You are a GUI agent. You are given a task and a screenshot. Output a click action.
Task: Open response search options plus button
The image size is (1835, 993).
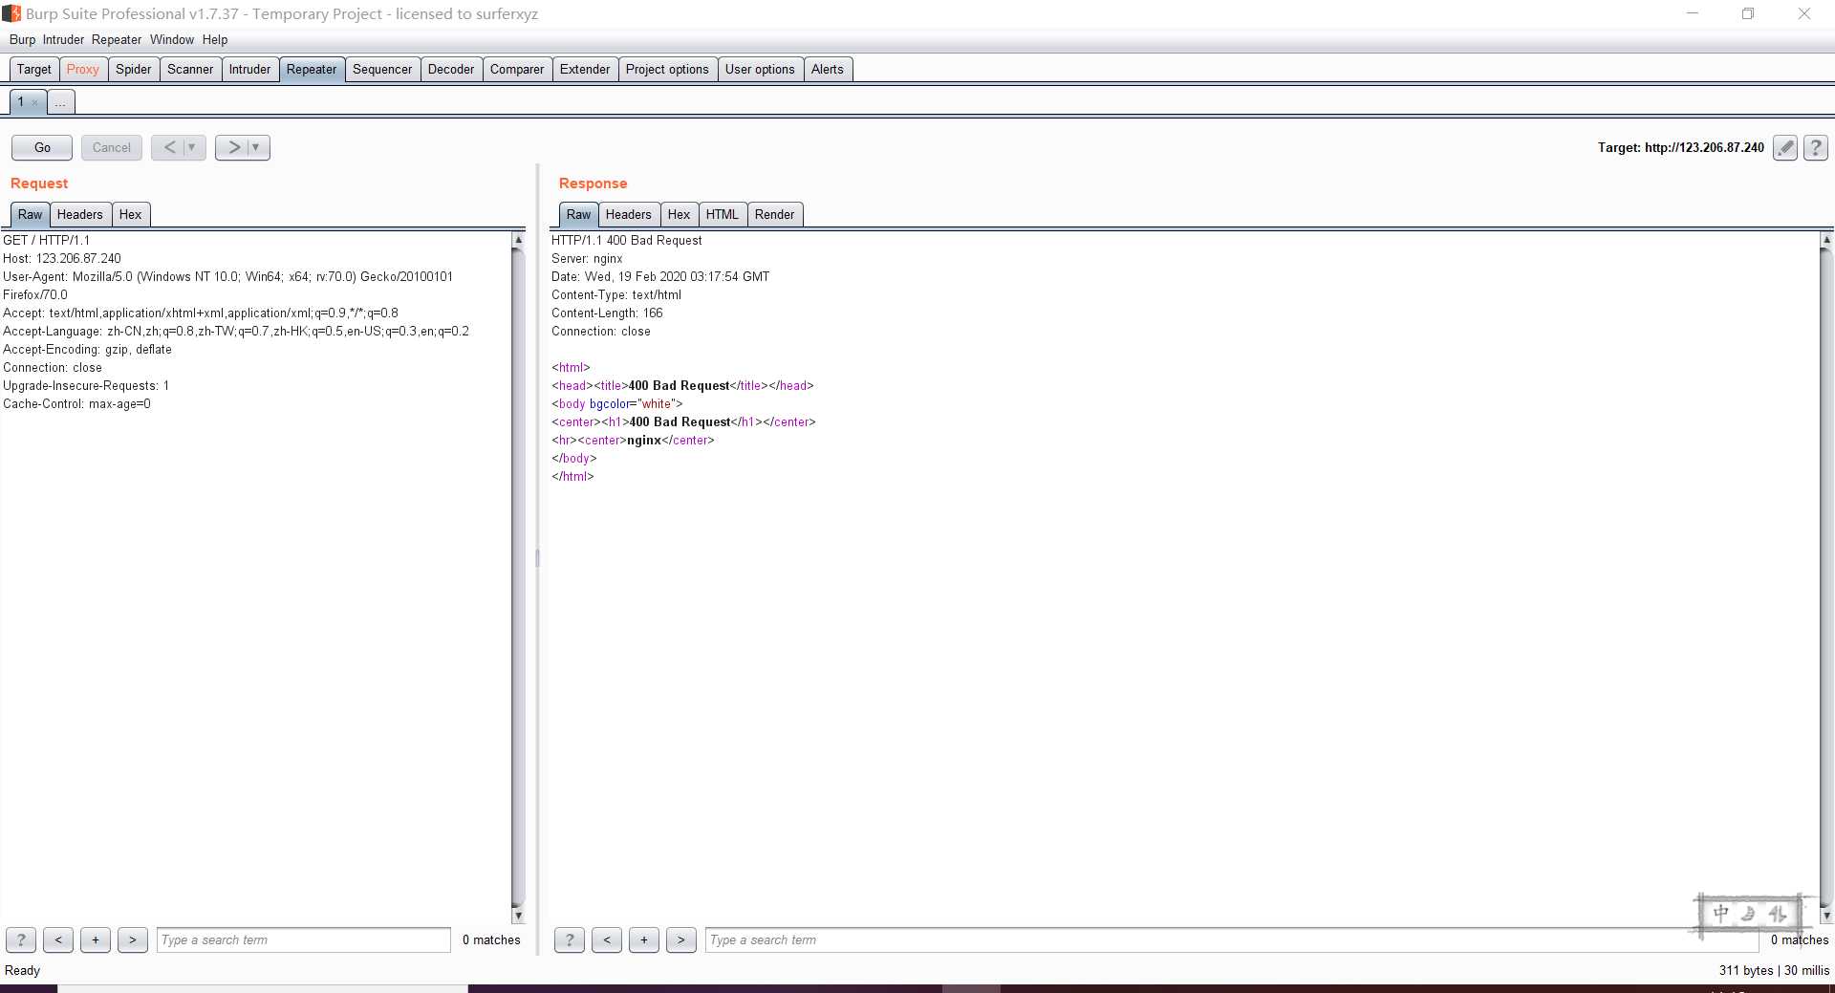[x=644, y=940]
